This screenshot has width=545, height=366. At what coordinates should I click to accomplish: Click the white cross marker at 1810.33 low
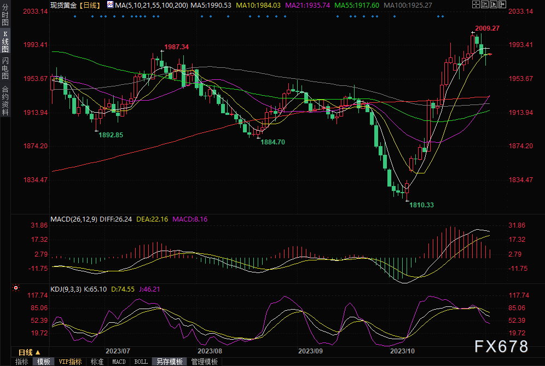point(407,200)
